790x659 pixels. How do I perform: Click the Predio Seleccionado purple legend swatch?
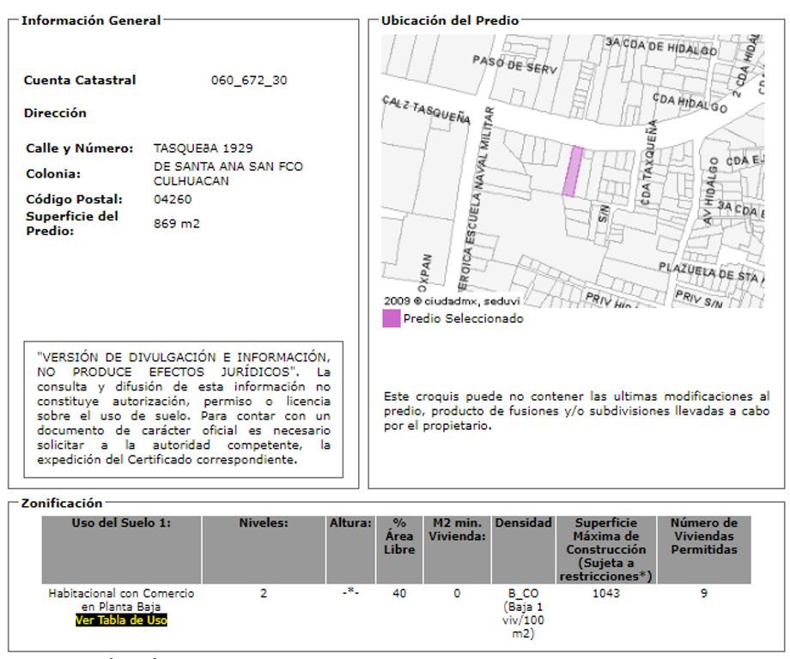pyautogui.click(x=391, y=318)
